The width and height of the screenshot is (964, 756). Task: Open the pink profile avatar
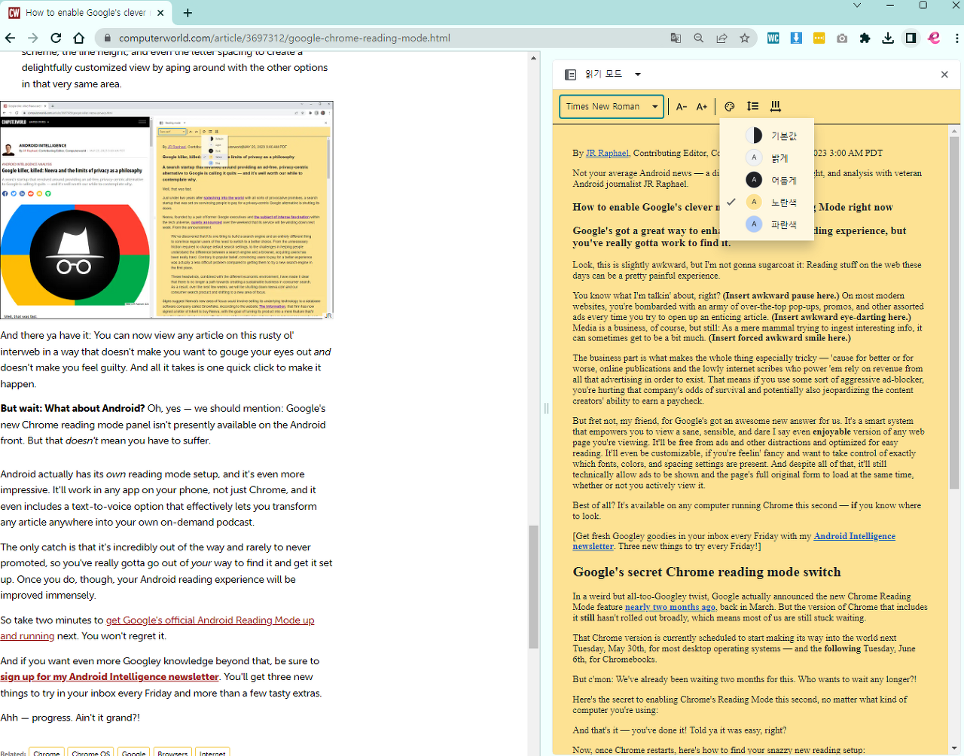point(934,38)
